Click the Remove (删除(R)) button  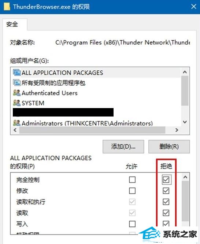[x=169, y=147]
